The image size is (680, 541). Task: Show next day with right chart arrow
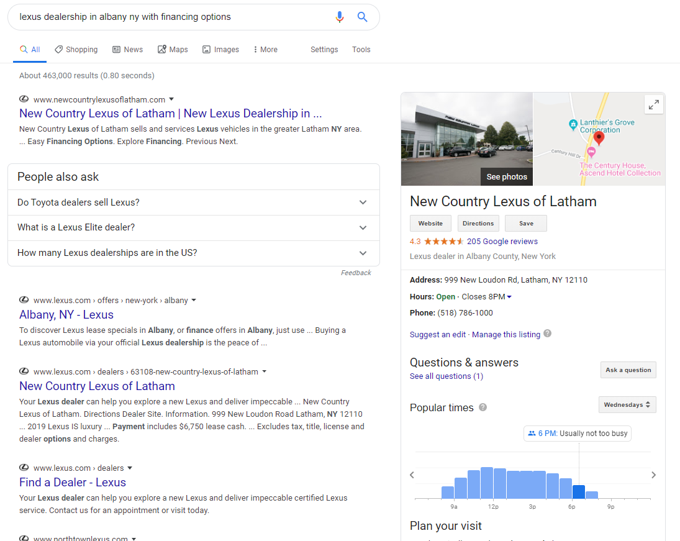653,475
